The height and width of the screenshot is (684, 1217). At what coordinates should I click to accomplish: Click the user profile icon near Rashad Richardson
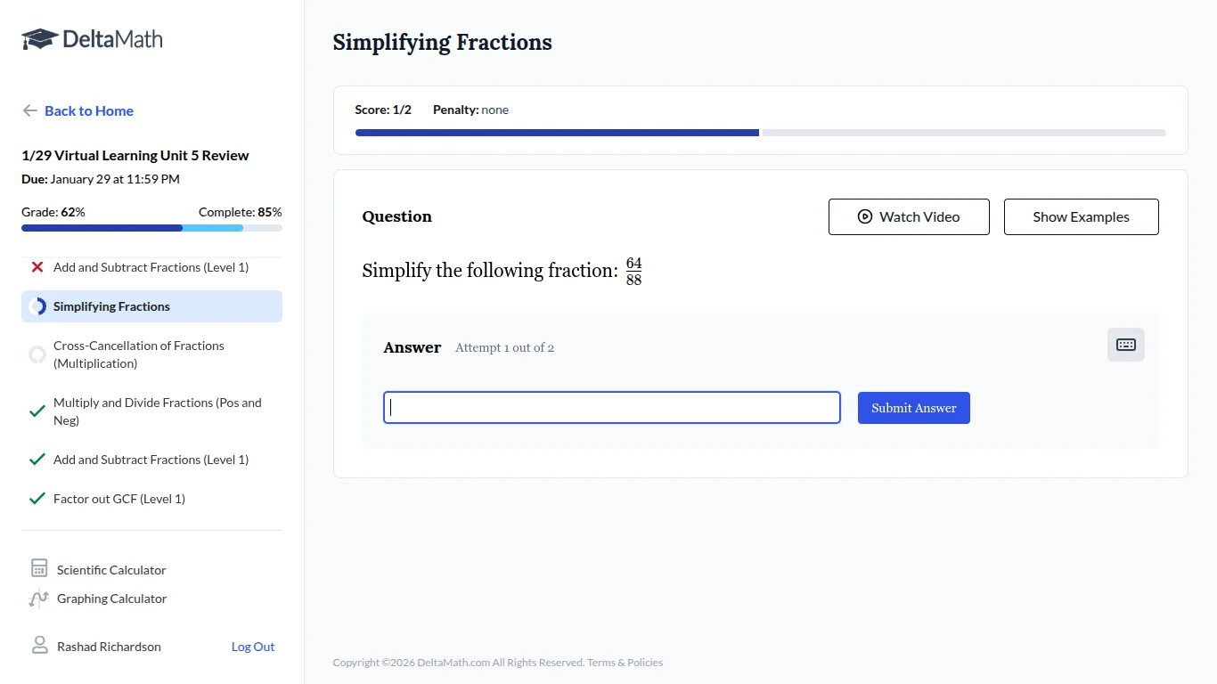coord(38,646)
